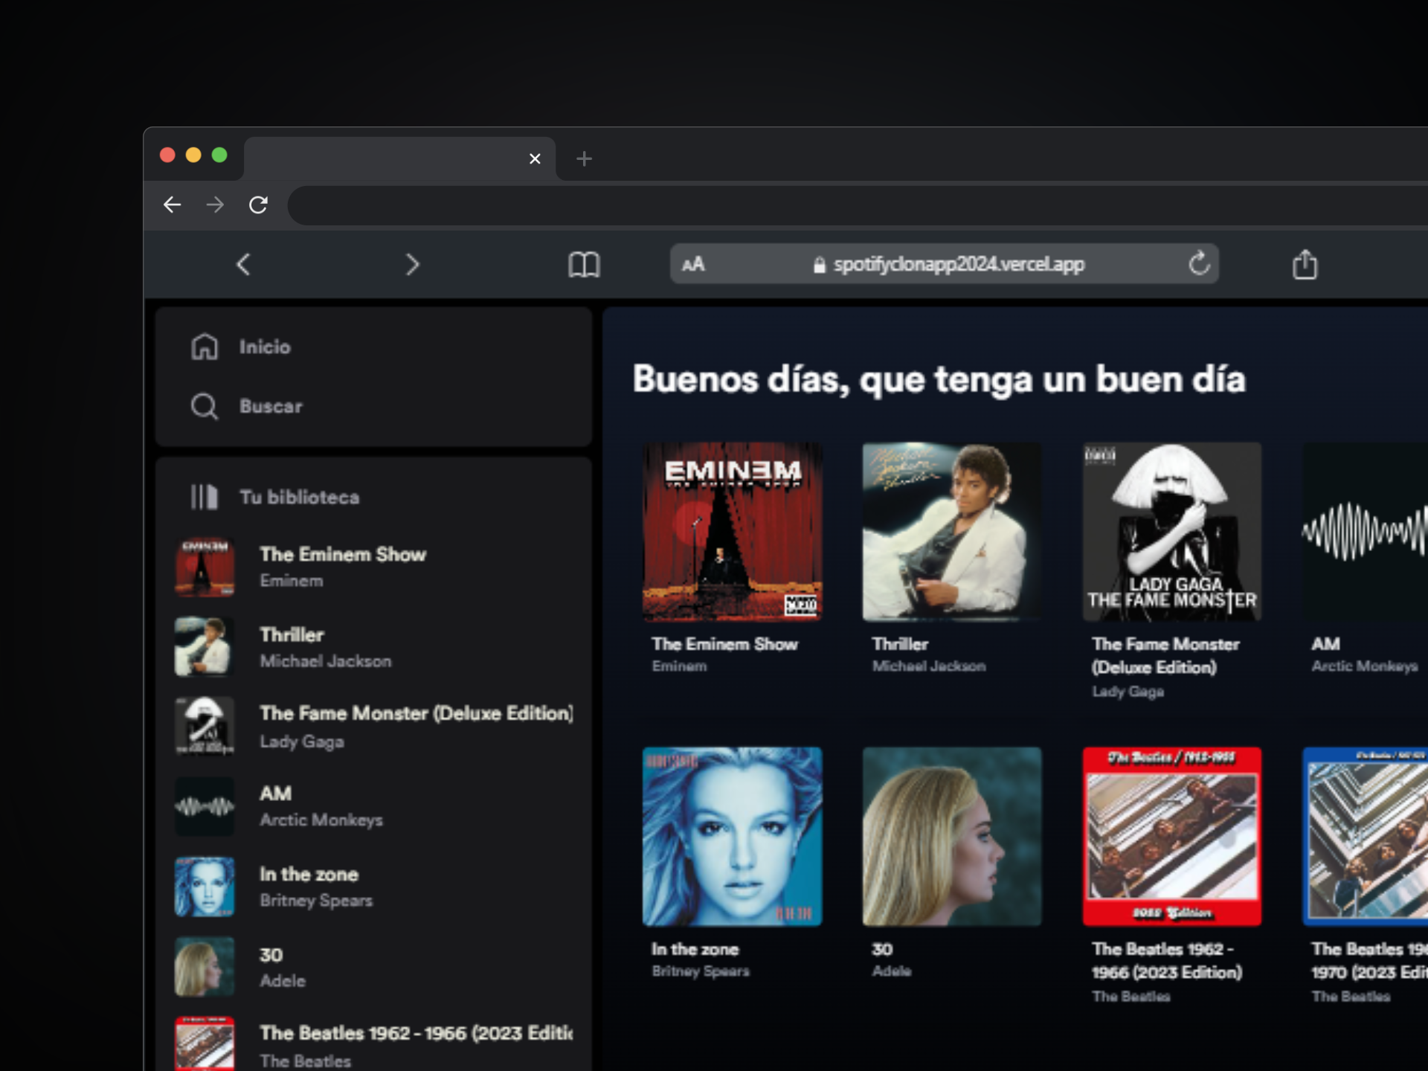This screenshot has height=1071, width=1428.
Task: Open In the zone in library list
Action: click(x=373, y=887)
